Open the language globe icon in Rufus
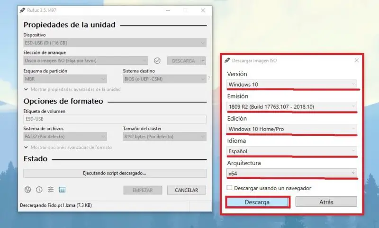The height and width of the screenshot is (228, 379). click(x=27, y=190)
